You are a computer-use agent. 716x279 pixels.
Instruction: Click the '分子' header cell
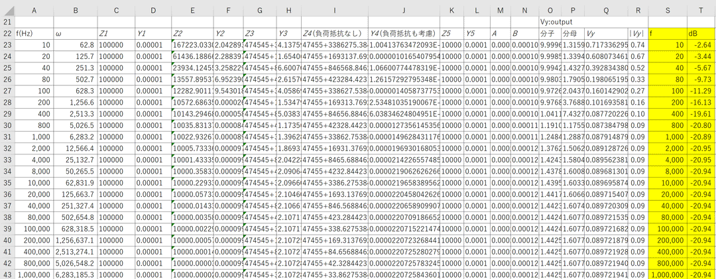tap(550, 34)
